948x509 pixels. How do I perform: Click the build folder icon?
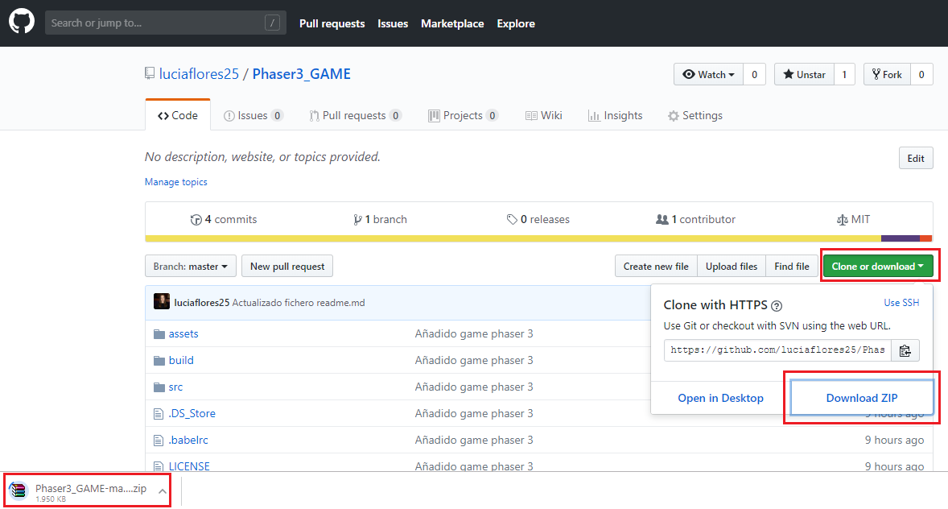point(159,361)
